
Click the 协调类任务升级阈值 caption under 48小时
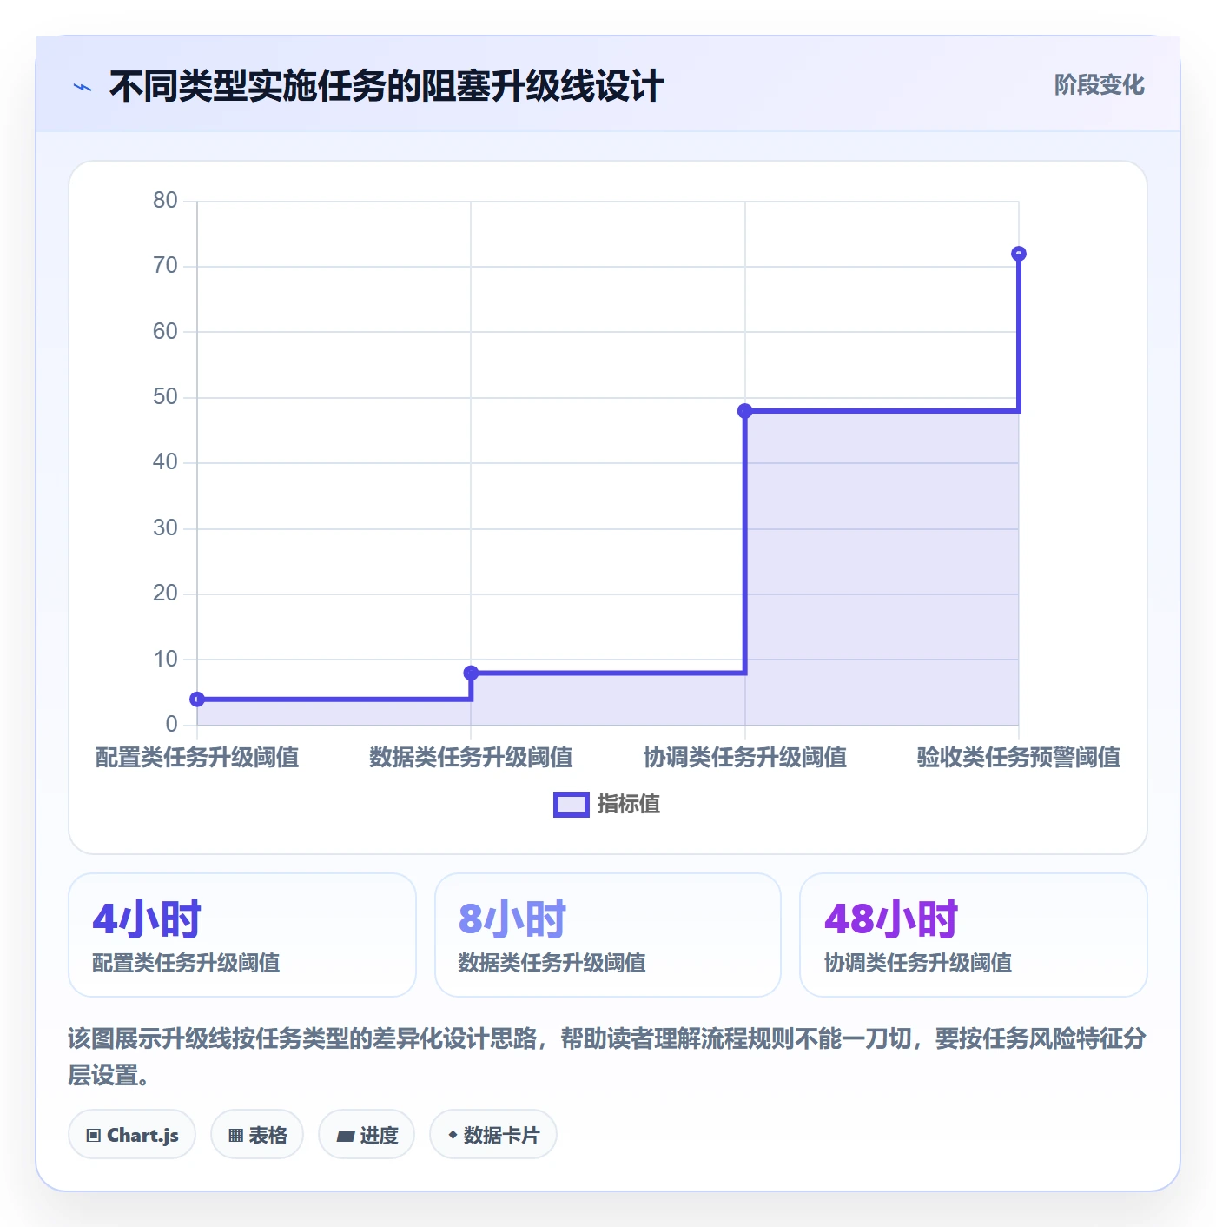click(918, 963)
